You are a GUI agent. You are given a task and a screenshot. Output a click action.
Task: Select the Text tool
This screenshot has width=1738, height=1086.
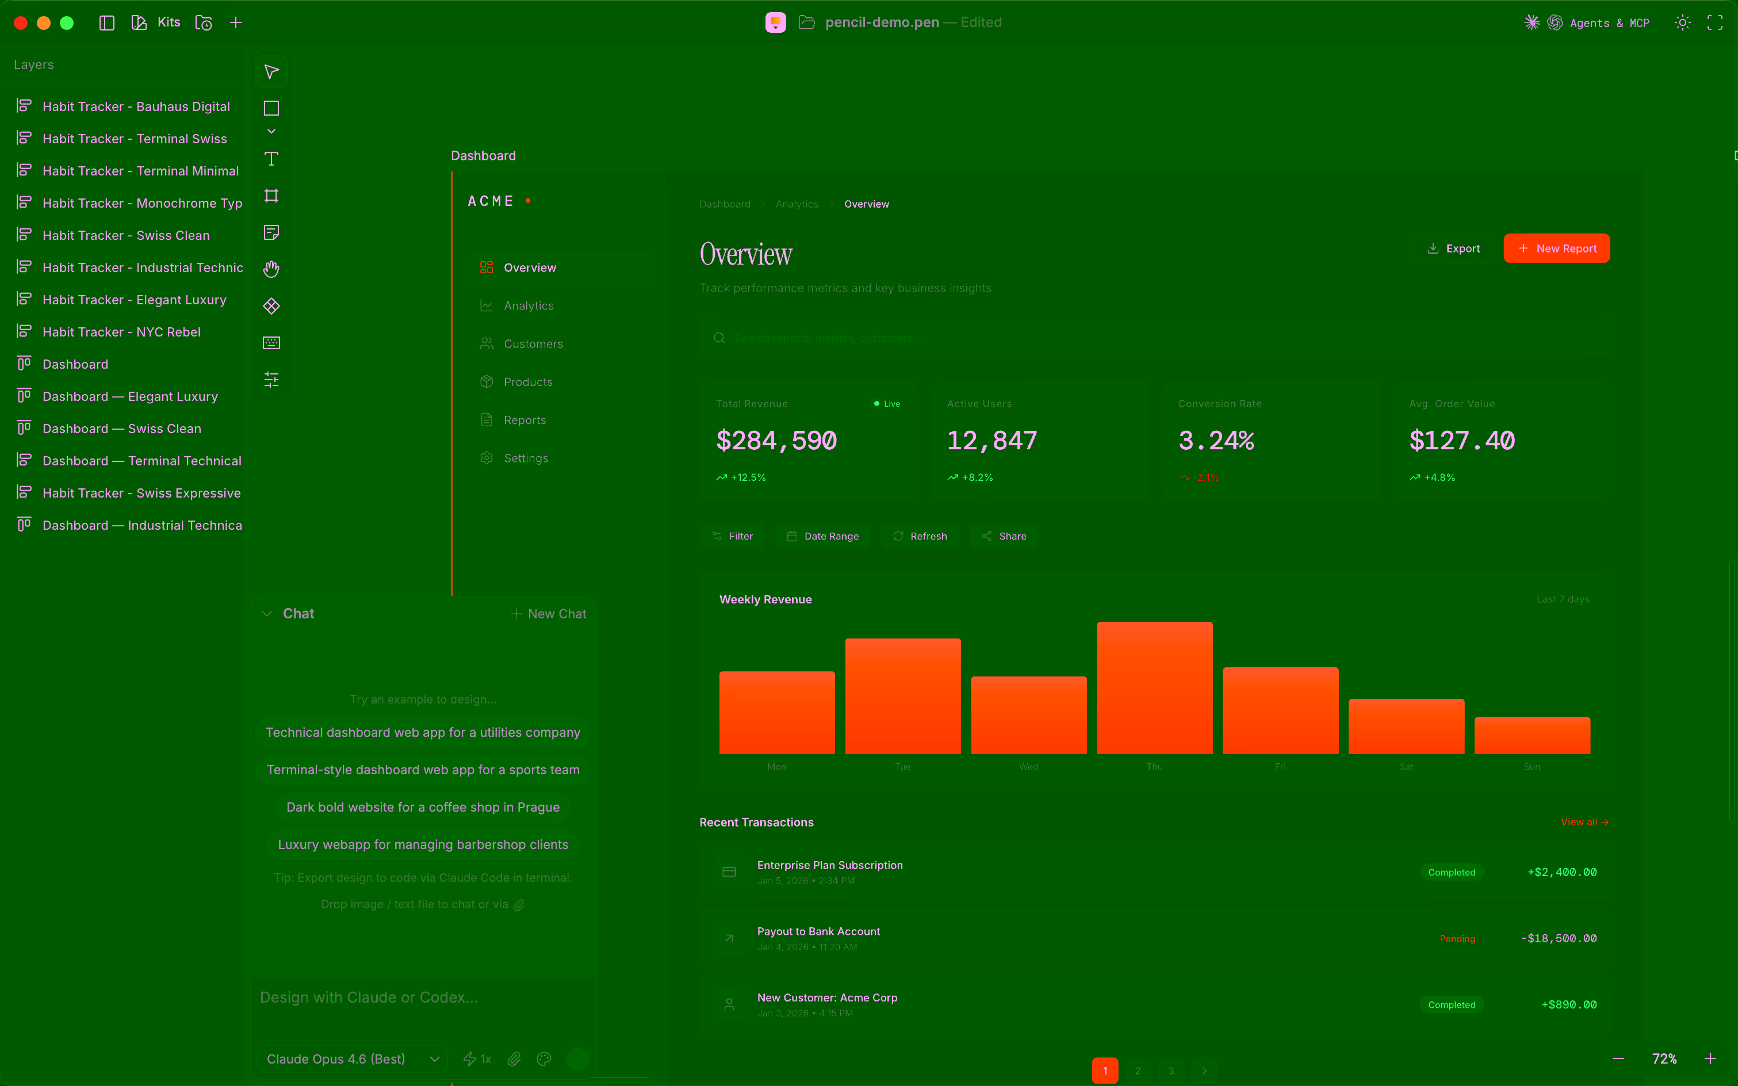click(271, 159)
